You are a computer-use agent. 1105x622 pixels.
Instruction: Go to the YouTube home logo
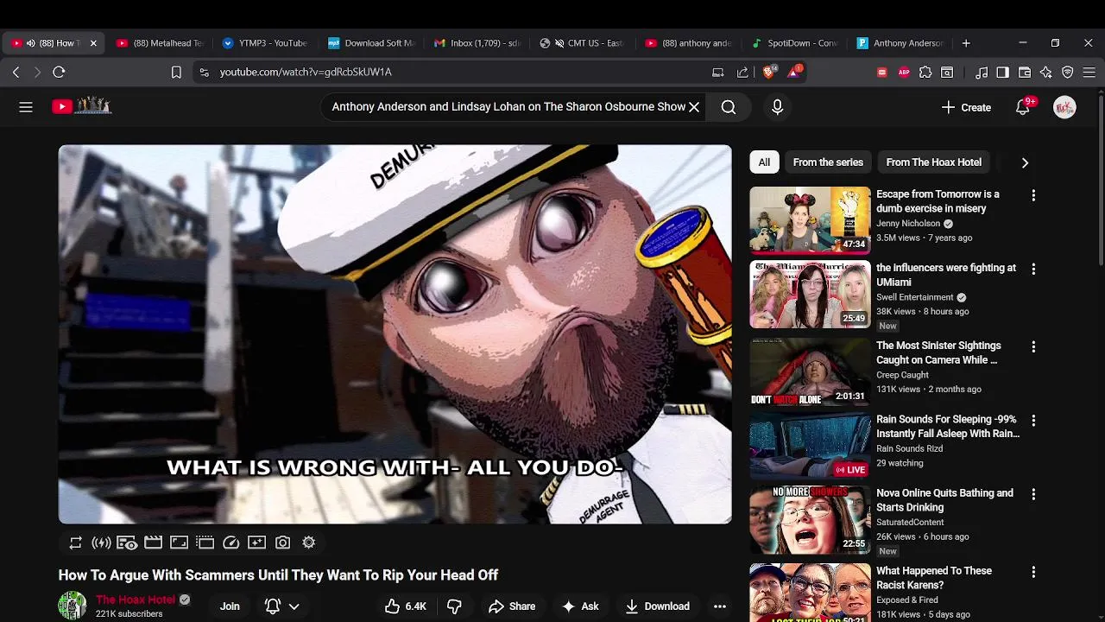click(x=81, y=106)
